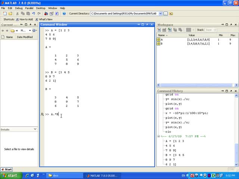Save workspace icon in Workspace toolbar
239x179 pixels.
[x=175, y=30]
